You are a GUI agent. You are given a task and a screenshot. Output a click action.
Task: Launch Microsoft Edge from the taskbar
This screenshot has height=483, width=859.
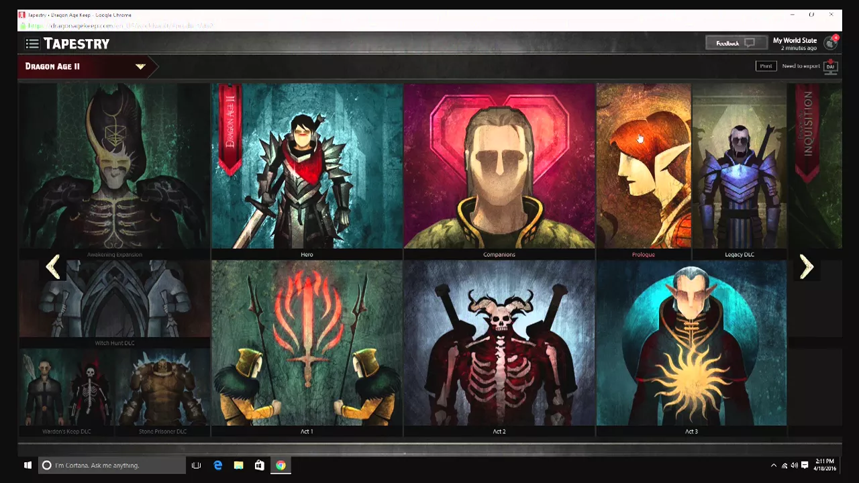point(217,465)
